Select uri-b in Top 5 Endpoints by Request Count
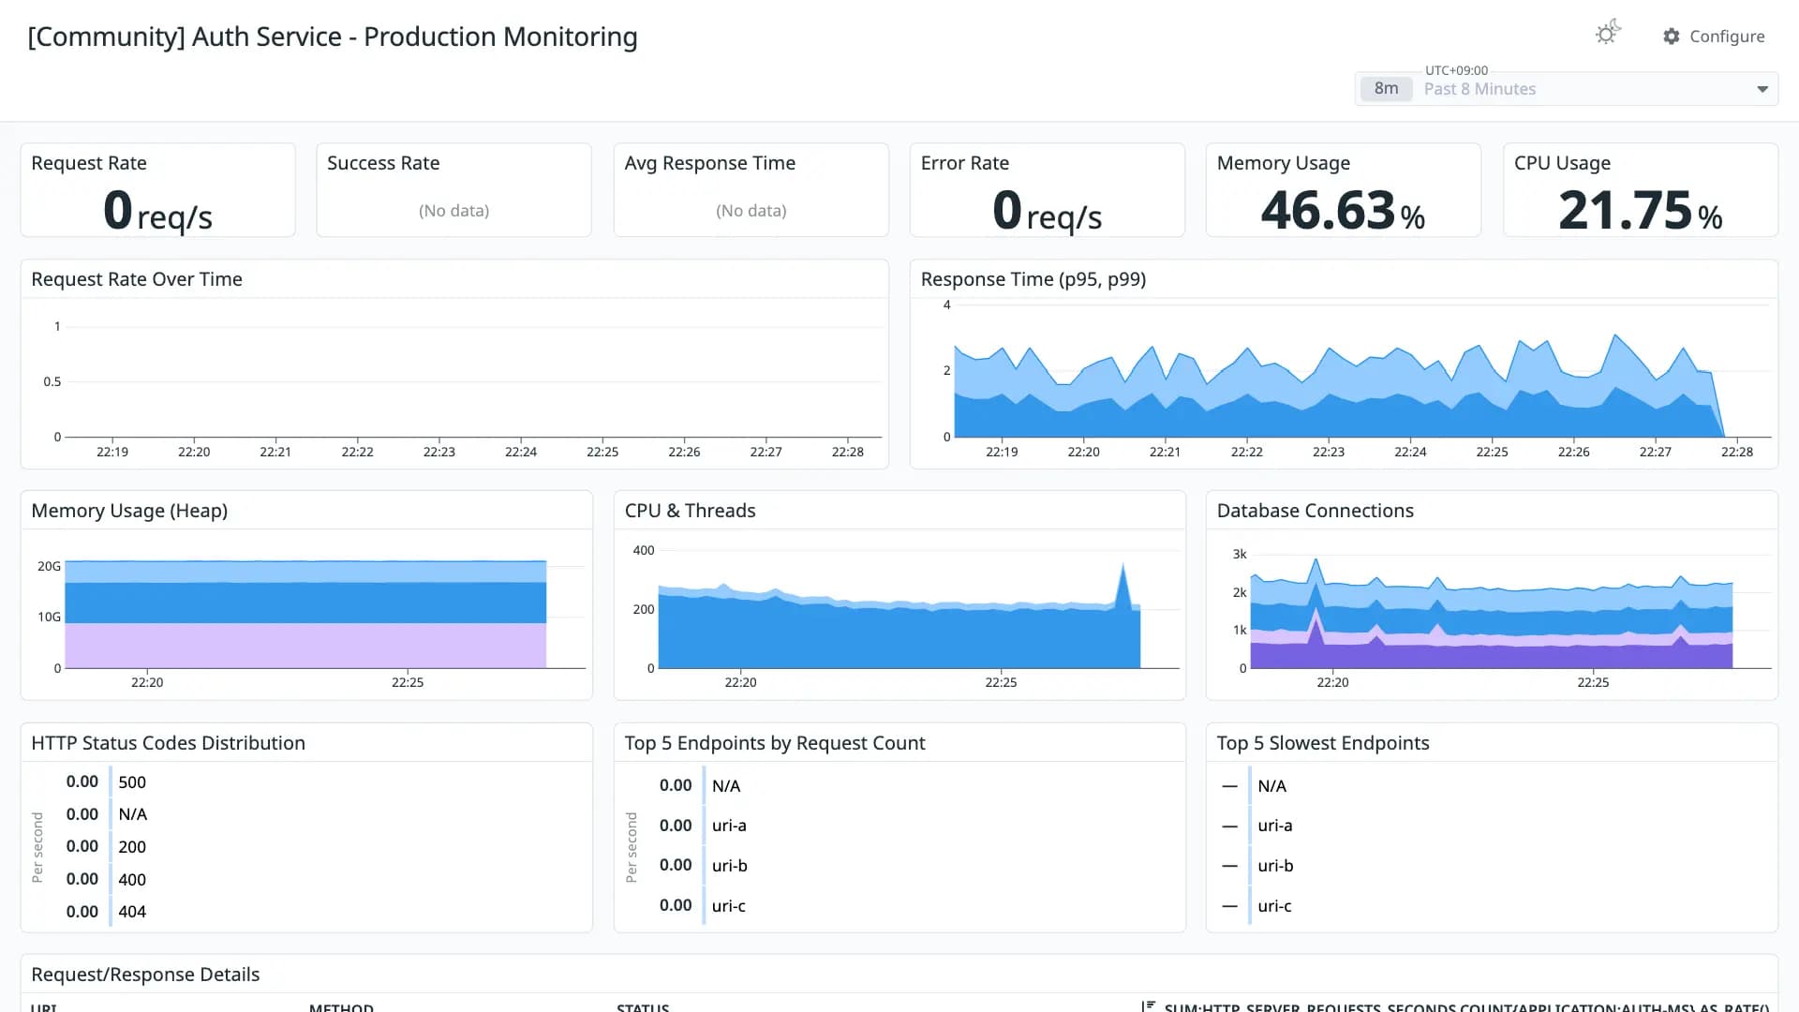Image resolution: width=1799 pixels, height=1012 pixels. (729, 866)
